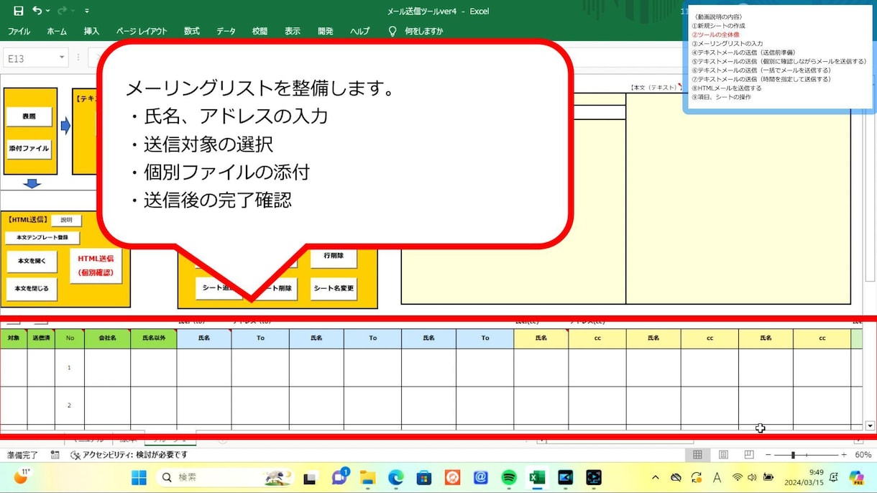Image resolution: width=877 pixels, height=493 pixels.
Task: Click the Undo arrow icon
Action: point(37,11)
